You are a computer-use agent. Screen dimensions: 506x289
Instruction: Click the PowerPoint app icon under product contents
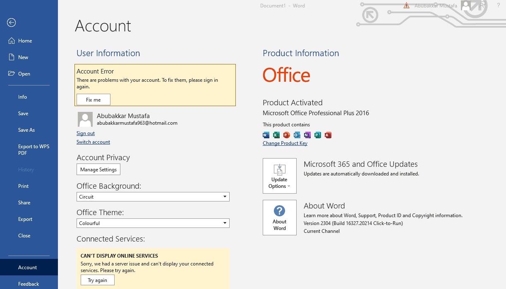(287, 135)
